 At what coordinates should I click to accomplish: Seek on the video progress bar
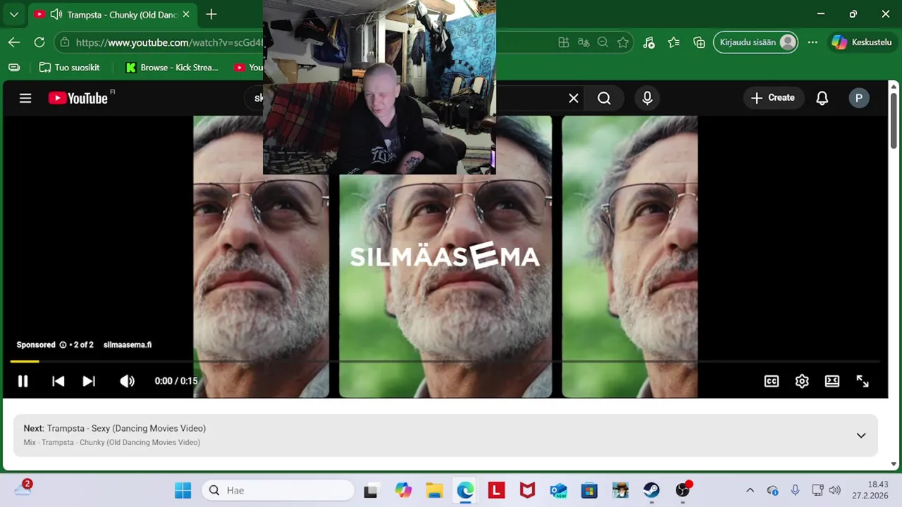(x=445, y=361)
